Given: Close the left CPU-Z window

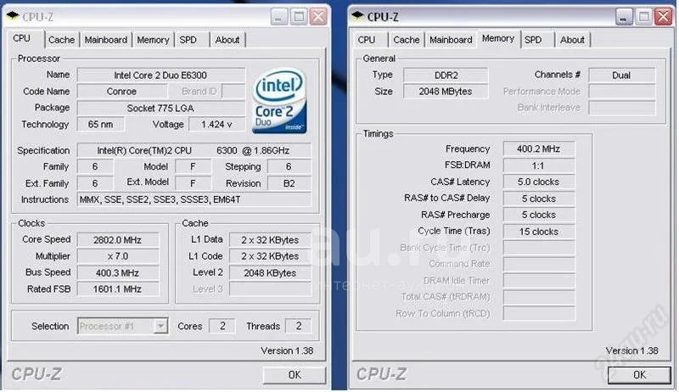Looking at the screenshot, I should coord(319,17).
